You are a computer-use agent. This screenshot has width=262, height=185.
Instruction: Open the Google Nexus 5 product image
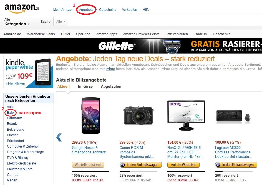point(91,116)
